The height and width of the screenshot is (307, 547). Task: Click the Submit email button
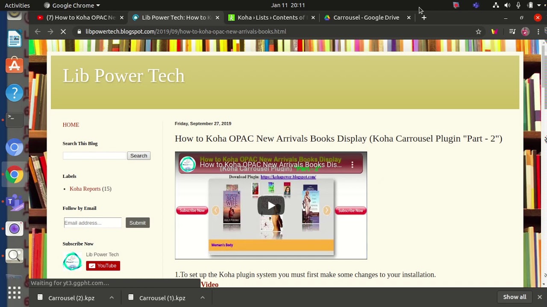pos(137,223)
